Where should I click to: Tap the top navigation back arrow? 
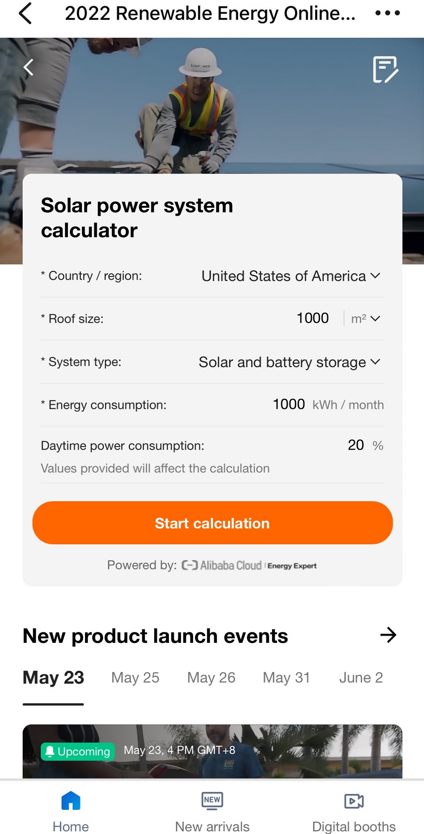click(x=25, y=13)
